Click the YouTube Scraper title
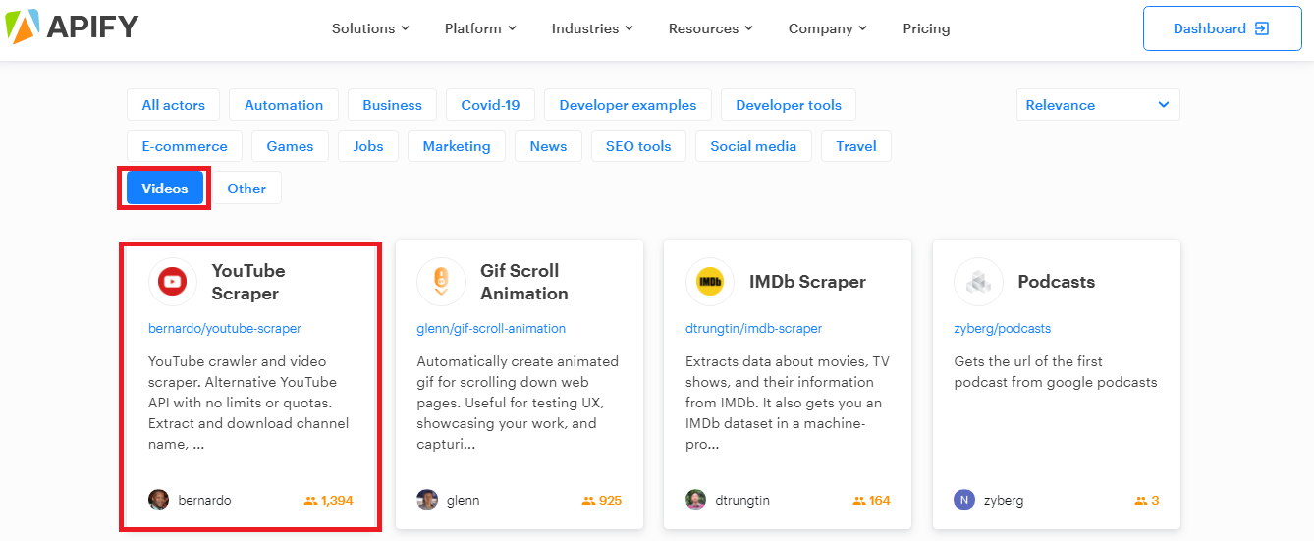This screenshot has width=1314, height=541. point(248,282)
